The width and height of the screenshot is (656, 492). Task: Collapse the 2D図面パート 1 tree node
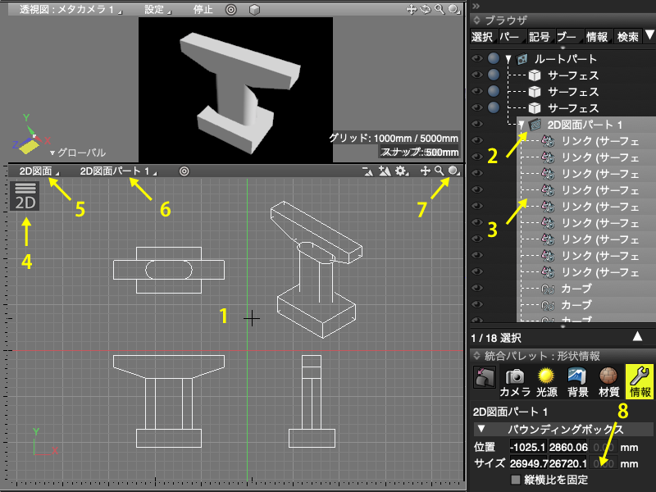[x=521, y=125]
